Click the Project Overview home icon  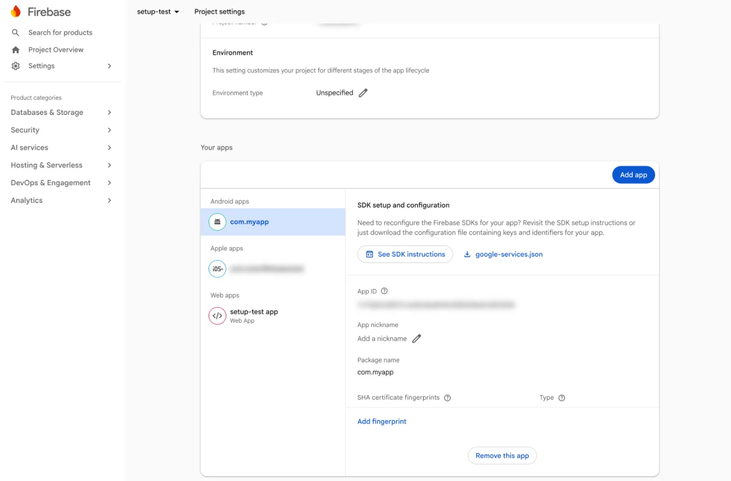click(x=16, y=50)
